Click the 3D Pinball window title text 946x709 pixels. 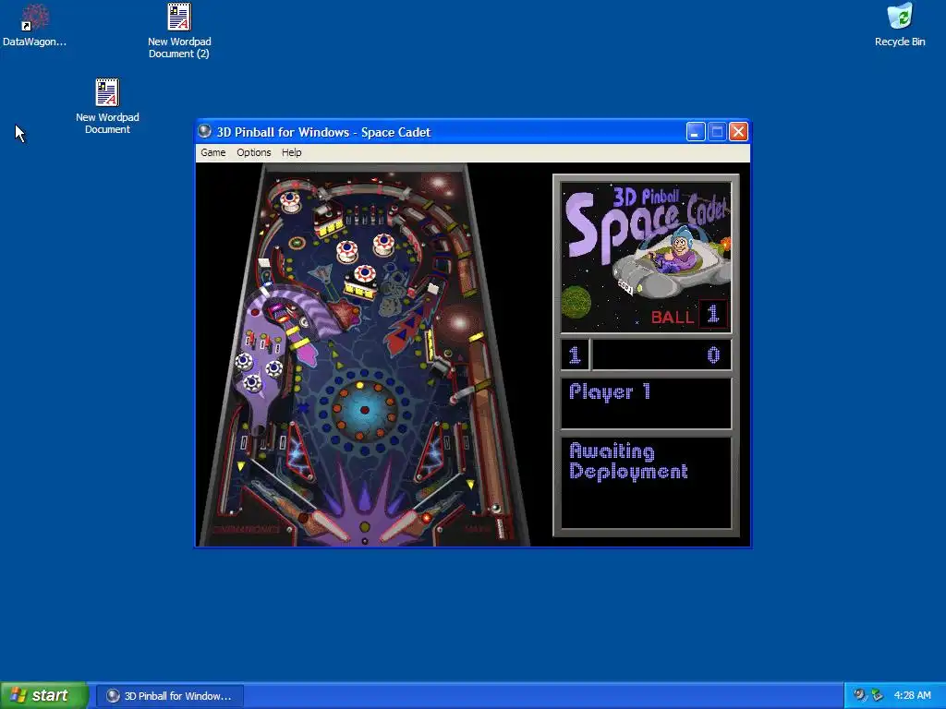click(x=323, y=132)
